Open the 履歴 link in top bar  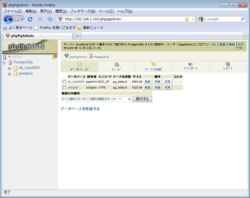point(223,44)
